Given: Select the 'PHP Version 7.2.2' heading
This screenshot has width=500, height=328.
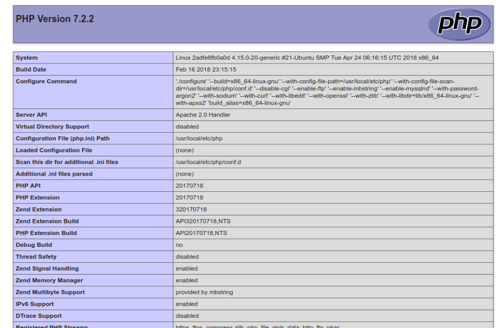Looking at the screenshot, I should [x=55, y=19].
